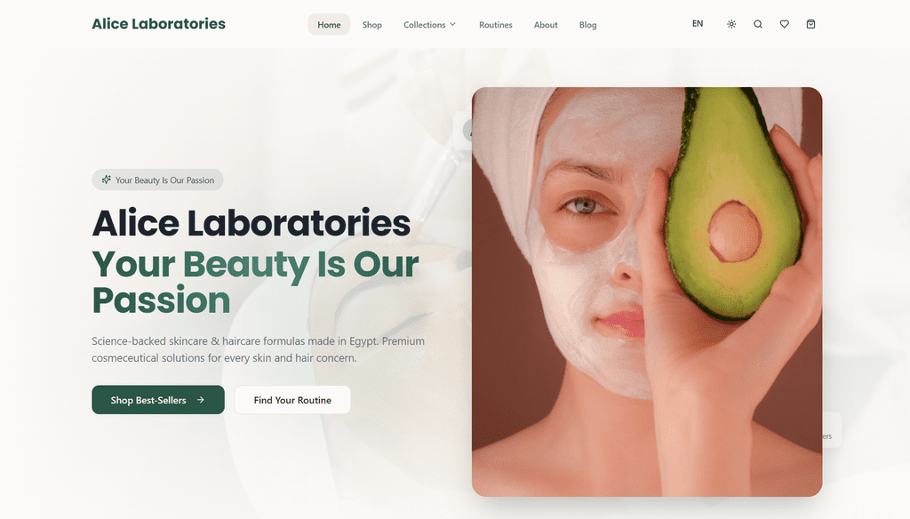The image size is (910, 519).
Task: Click the Alice Laboratories header logo
Action: pos(158,24)
